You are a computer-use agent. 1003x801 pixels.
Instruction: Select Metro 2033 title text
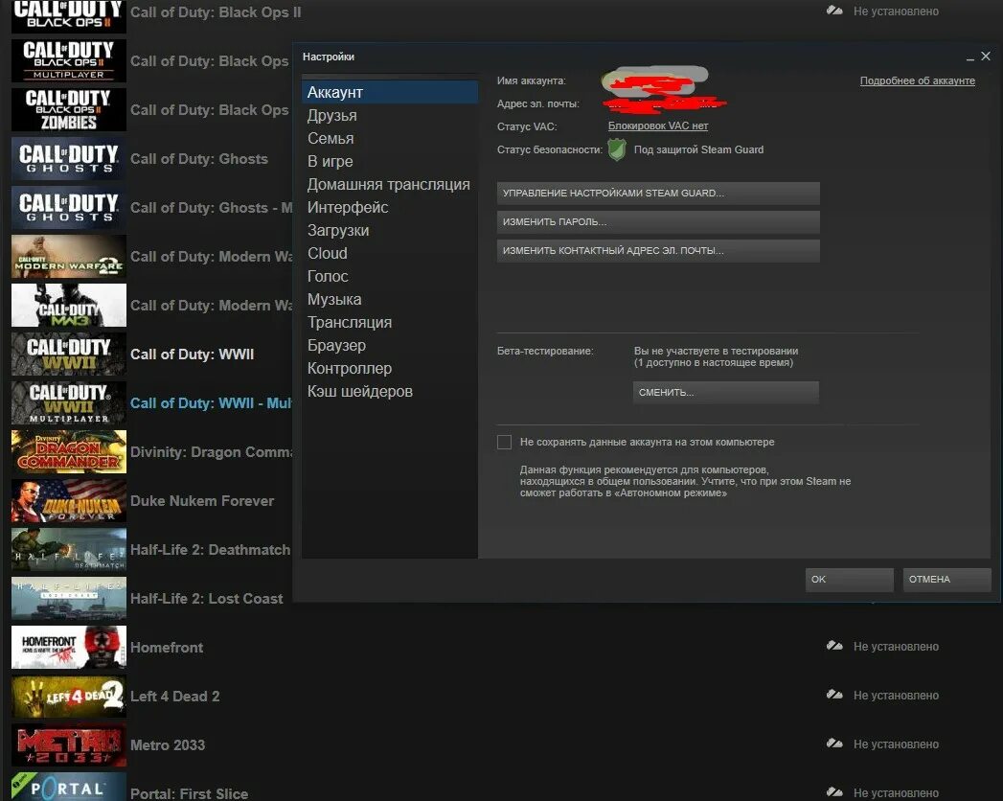168,745
